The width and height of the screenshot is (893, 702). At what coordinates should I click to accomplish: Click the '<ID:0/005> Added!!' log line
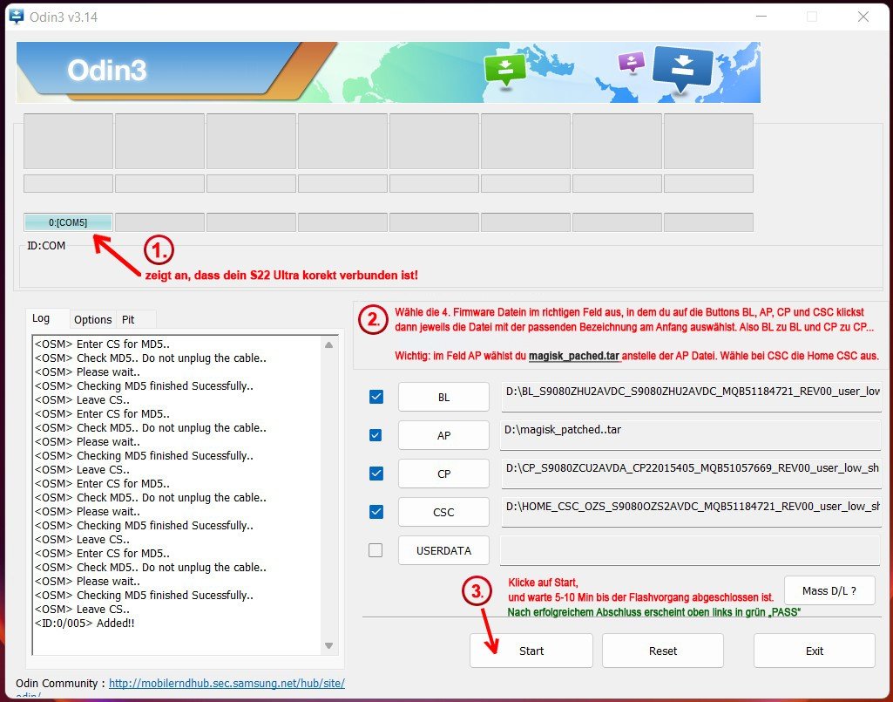point(85,623)
